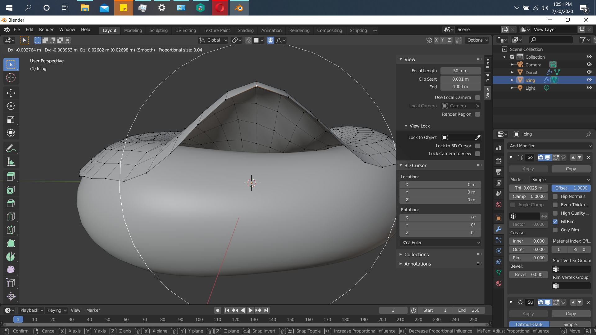
Task: Open the World properties tab
Action: coord(499,204)
